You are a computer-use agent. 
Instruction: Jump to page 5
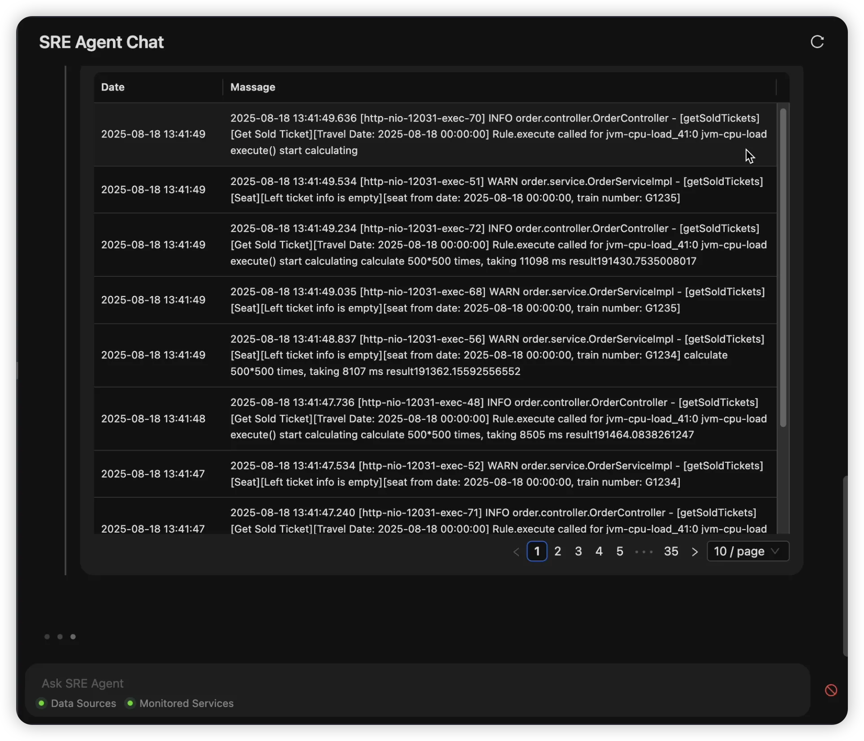coord(619,551)
